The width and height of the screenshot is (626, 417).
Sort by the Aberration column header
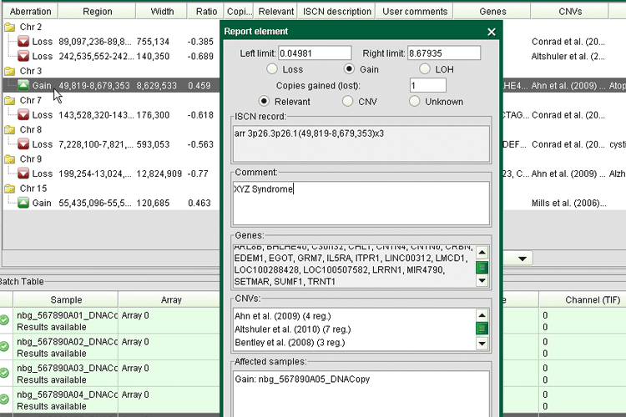tap(29, 13)
